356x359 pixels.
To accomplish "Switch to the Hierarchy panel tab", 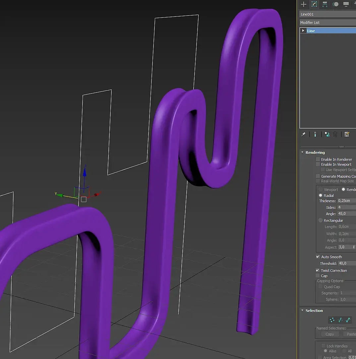I will point(325,4).
